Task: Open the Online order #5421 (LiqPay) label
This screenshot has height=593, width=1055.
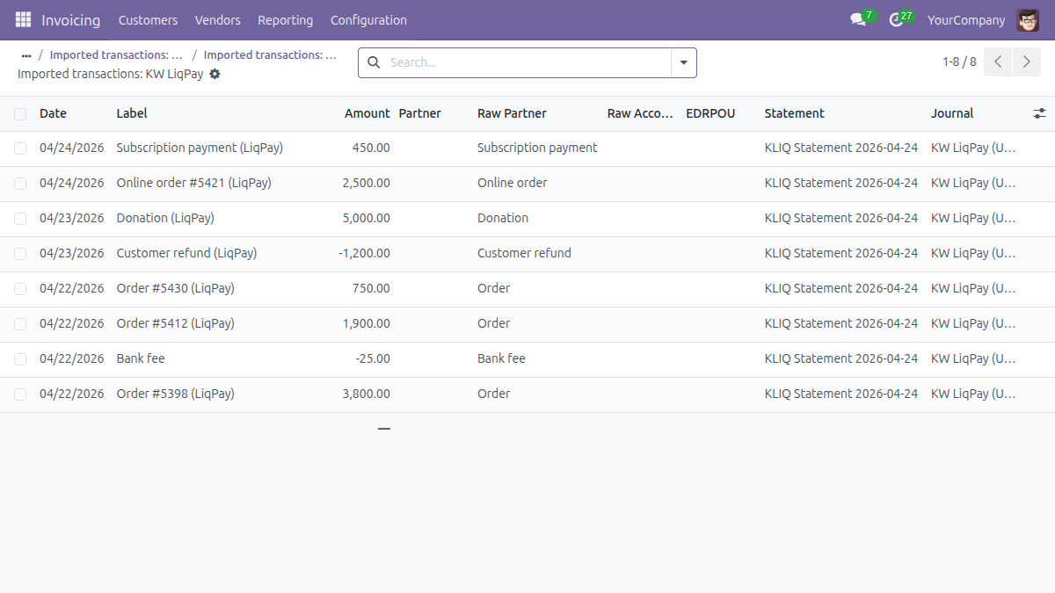Action: click(193, 184)
